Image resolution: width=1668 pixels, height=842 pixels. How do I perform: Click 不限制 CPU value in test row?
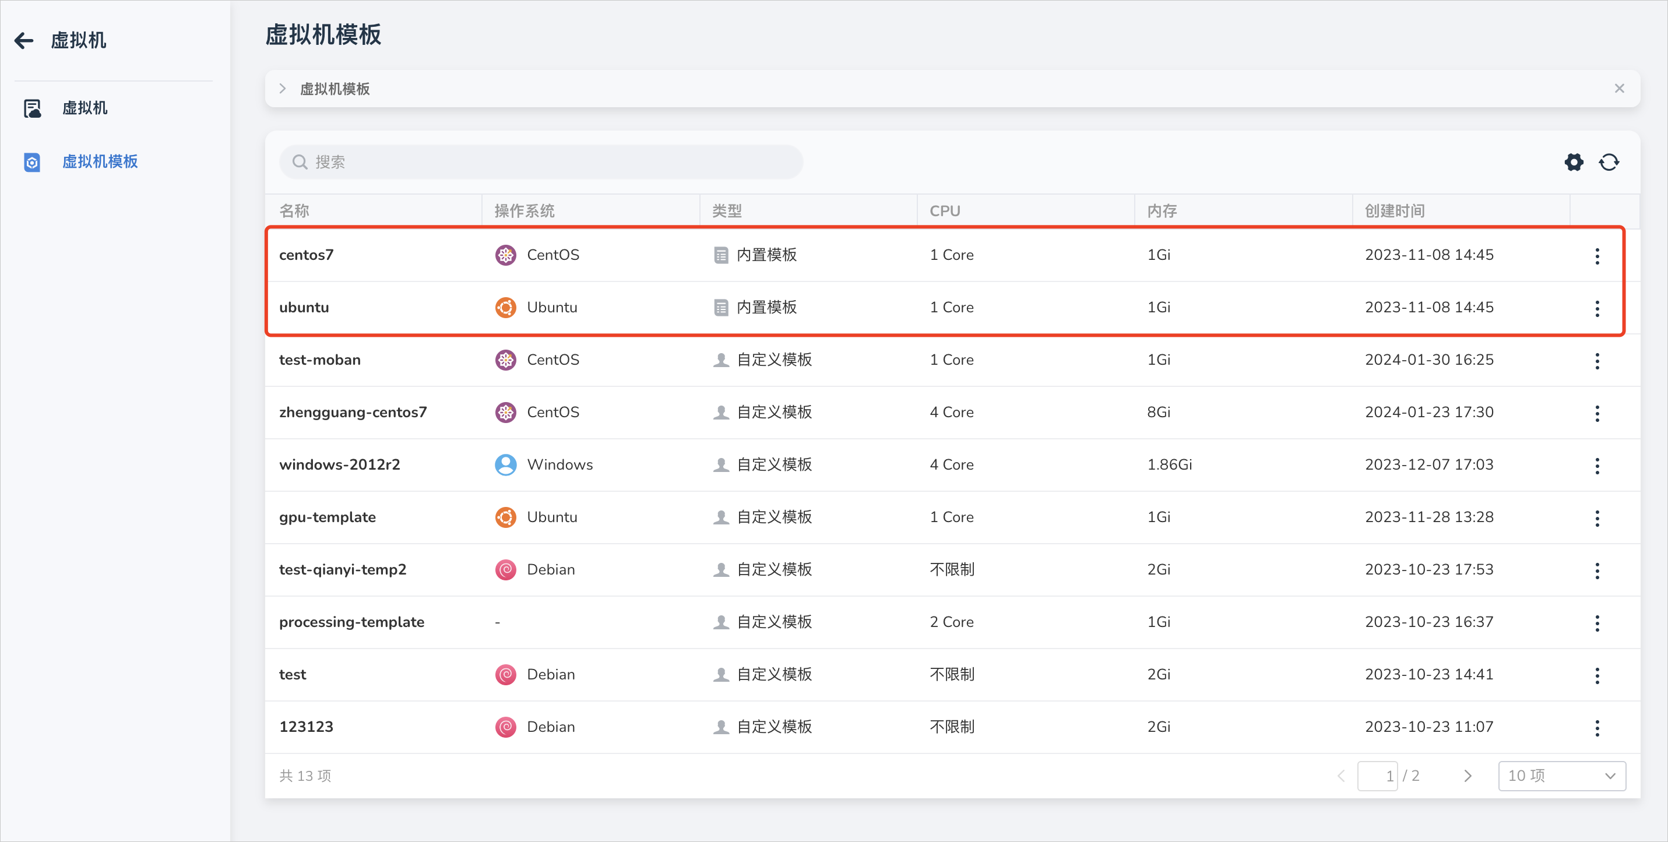click(952, 674)
